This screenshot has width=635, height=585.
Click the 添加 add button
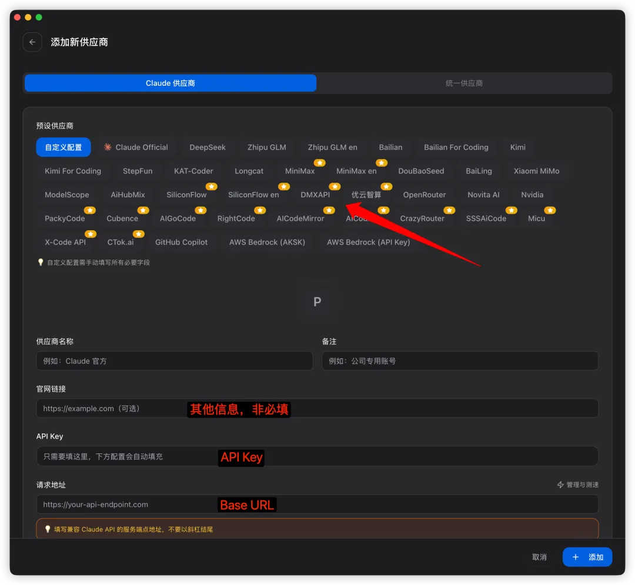pos(587,557)
